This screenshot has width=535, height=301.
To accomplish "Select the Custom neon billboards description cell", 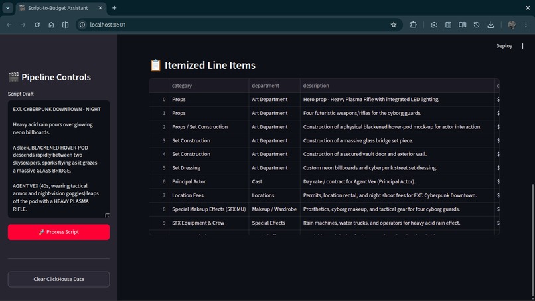I will (x=397, y=167).
